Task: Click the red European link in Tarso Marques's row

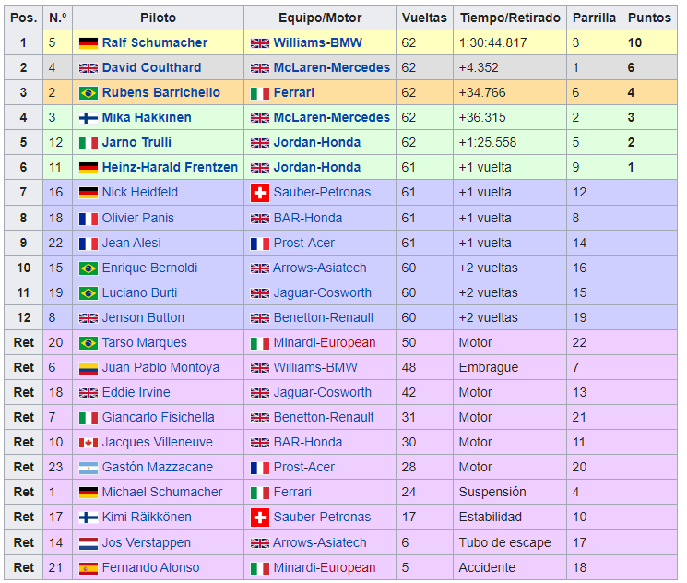Action: point(348,343)
